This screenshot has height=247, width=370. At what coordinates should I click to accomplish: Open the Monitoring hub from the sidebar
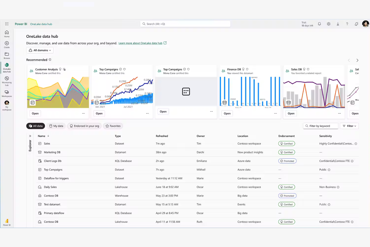tap(7, 81)
